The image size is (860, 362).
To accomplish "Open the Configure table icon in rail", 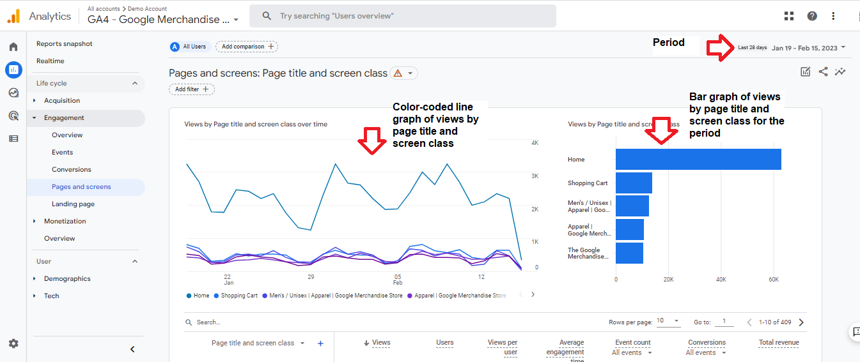I will (x=13, y=139).
